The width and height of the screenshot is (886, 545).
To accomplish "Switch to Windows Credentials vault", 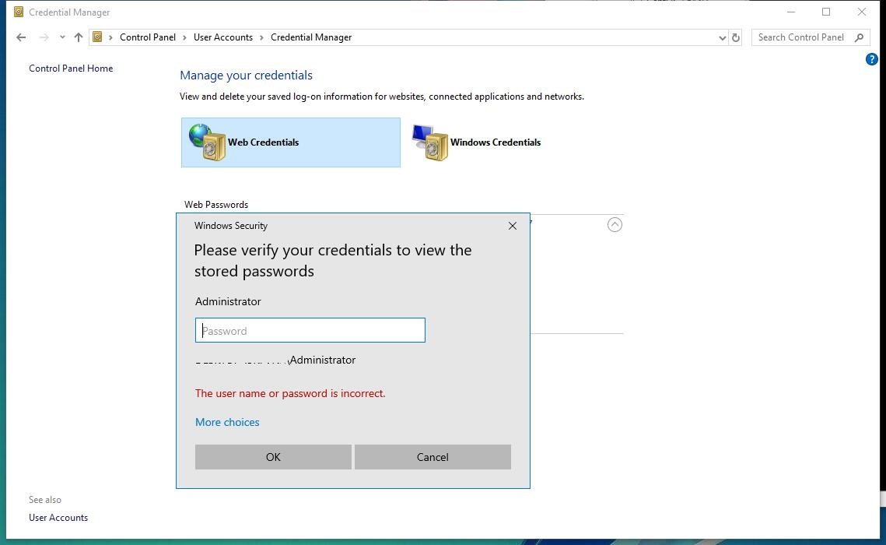I will tap(478, 142).
